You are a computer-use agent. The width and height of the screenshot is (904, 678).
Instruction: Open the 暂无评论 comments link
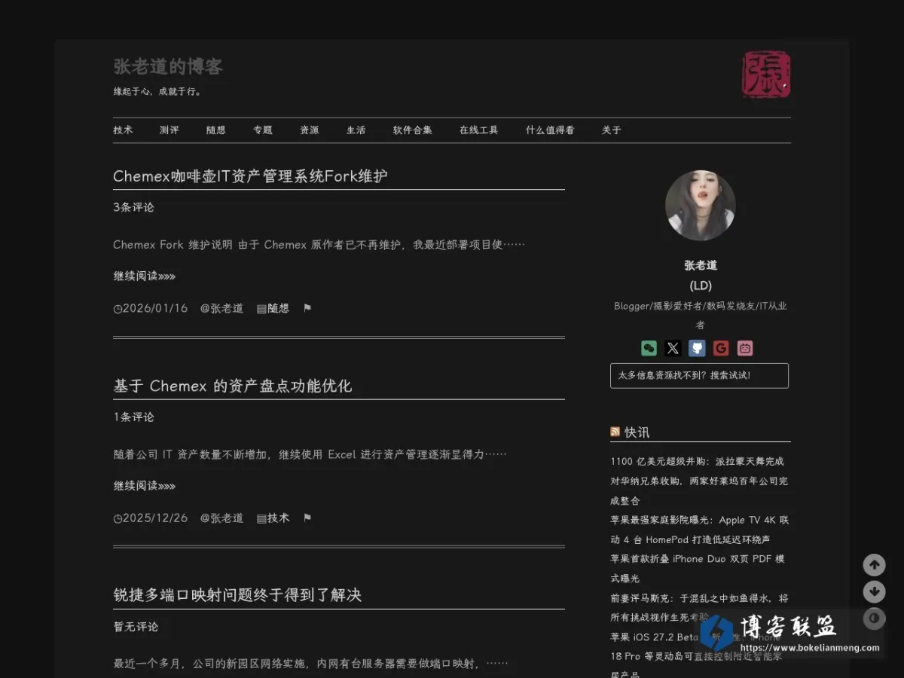click(x=136, y=627)
